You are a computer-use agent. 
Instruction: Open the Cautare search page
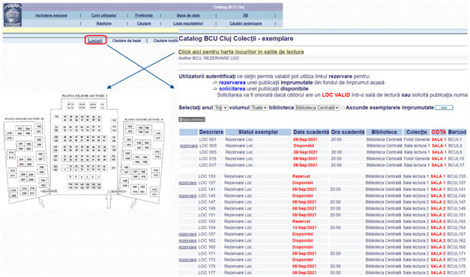(x=144, y=23)
